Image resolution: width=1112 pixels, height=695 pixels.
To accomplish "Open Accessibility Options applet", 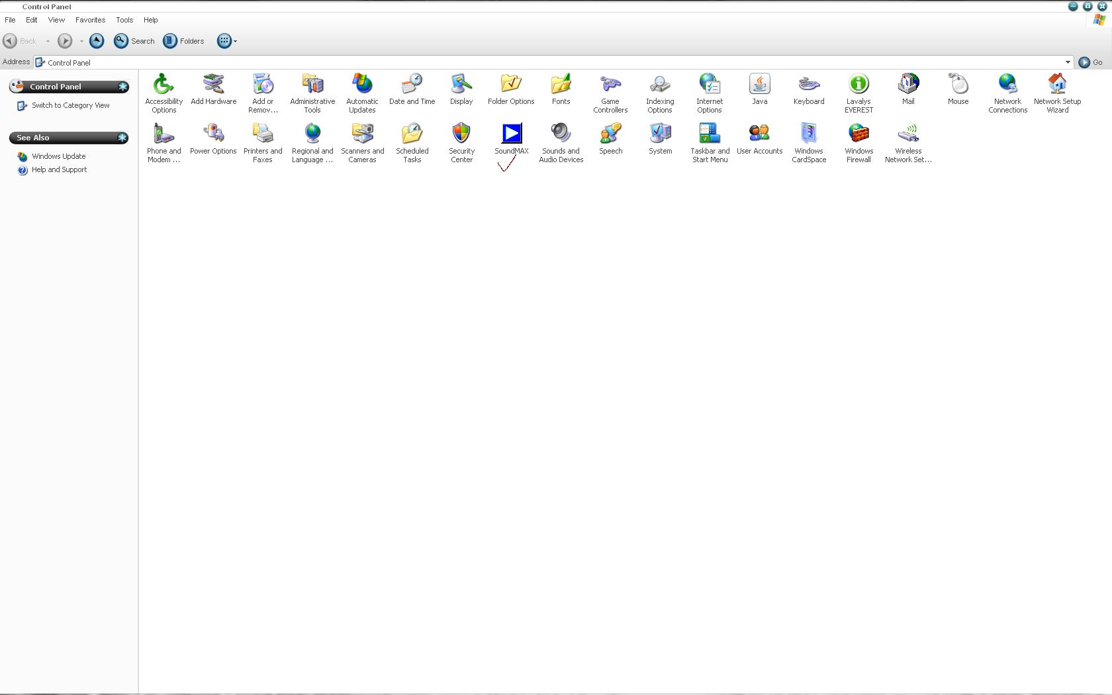I will [x=163, y=84].
